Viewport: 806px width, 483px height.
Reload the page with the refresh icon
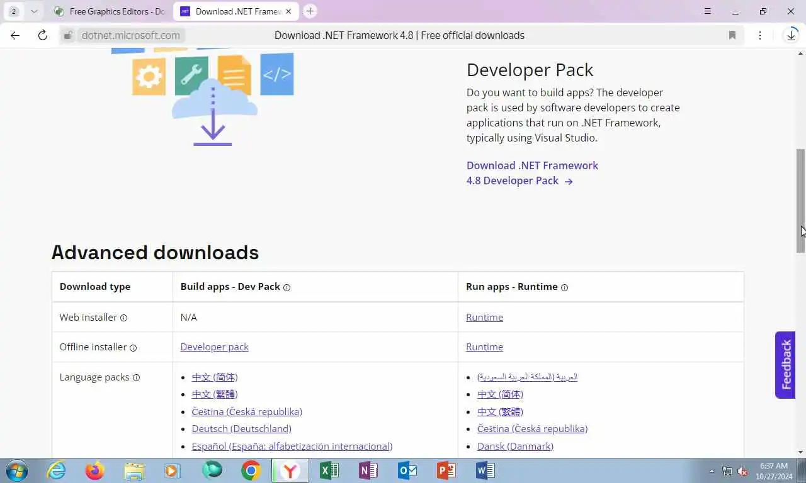pos(43,35)
